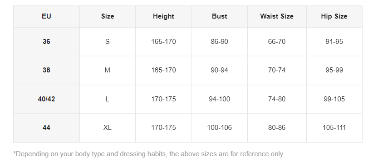Click the L size cell

pyautogui.click(x=108, y=99)
